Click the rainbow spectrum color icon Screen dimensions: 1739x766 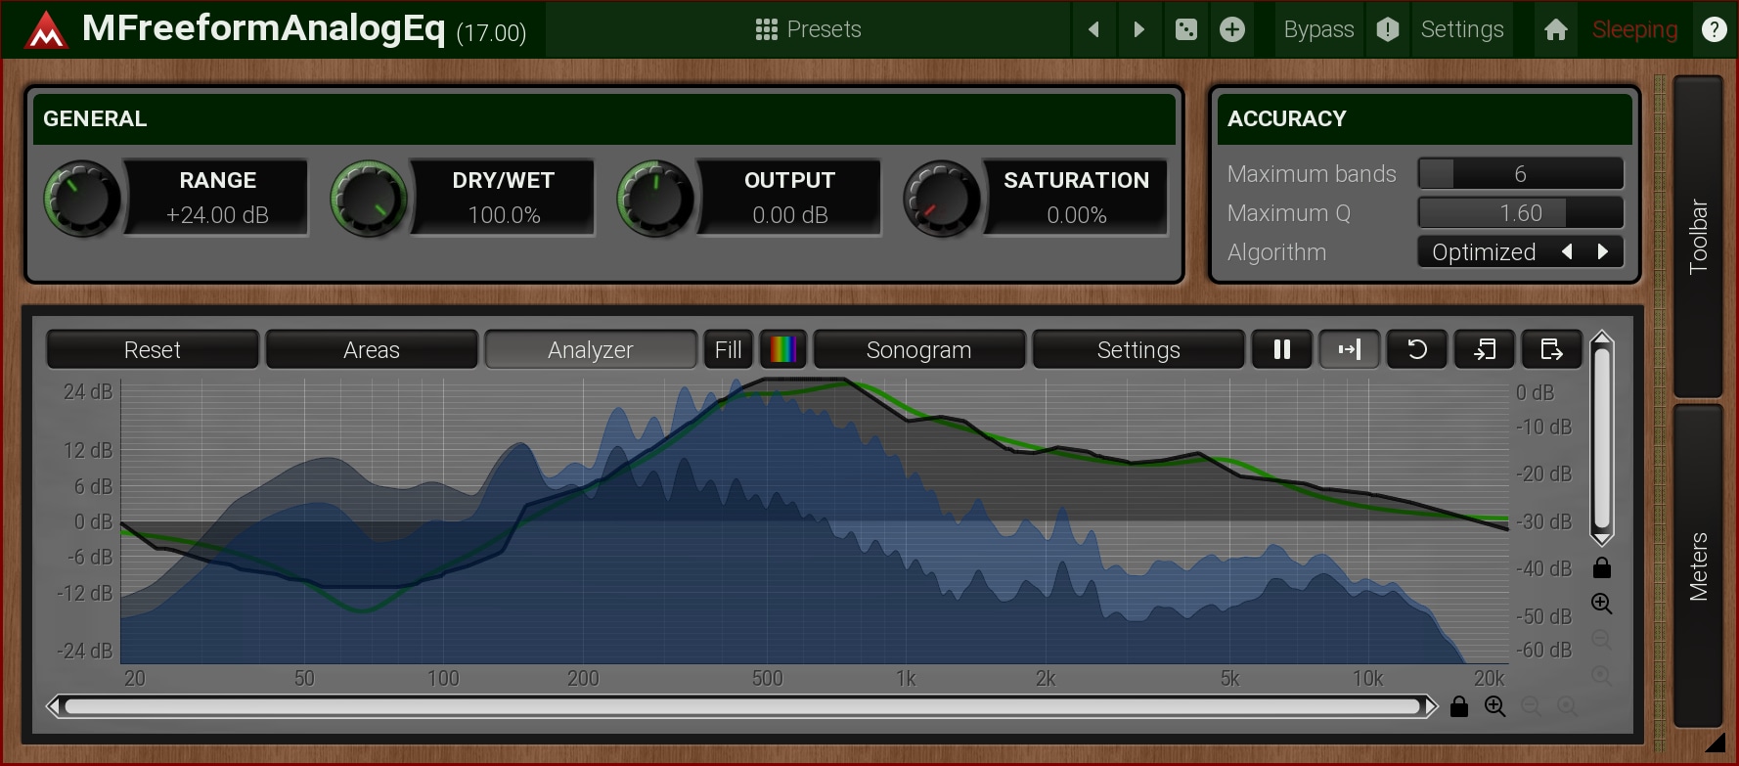click(x=783, y=349)
